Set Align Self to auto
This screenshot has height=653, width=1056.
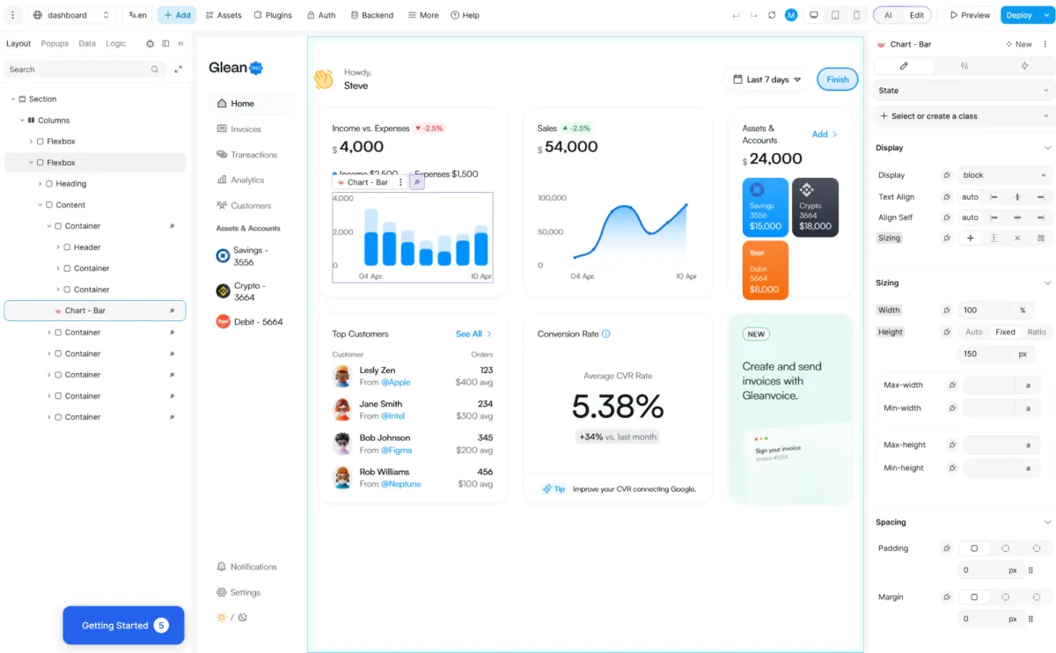click(x=971, y=217)
